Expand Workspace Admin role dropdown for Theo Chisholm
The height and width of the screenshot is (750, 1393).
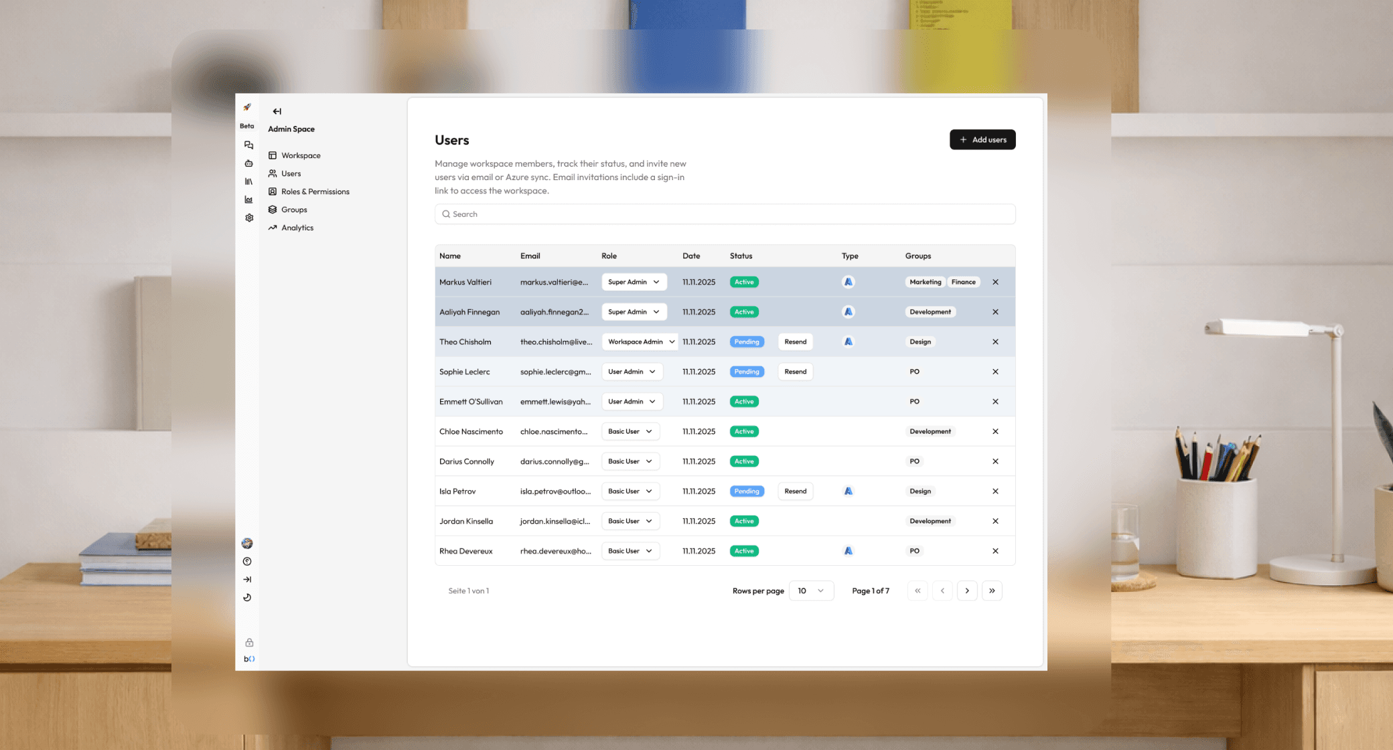tap(640, 342)
